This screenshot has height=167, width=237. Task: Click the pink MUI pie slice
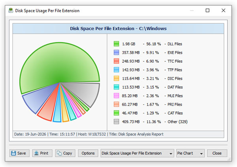tap(76, 111)
